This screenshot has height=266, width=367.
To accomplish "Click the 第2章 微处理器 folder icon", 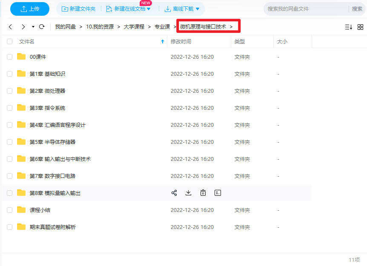I will 21,91.
